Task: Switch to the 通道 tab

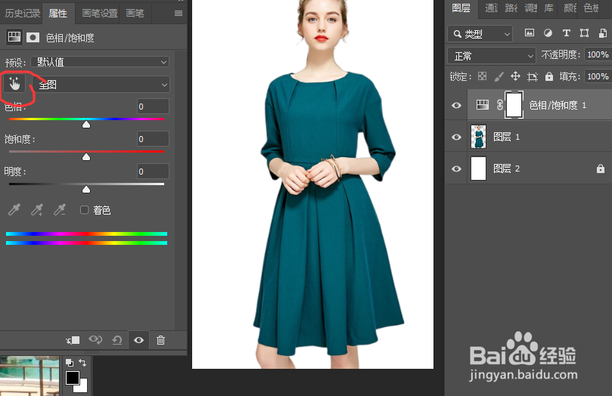Action: point(492,8)
